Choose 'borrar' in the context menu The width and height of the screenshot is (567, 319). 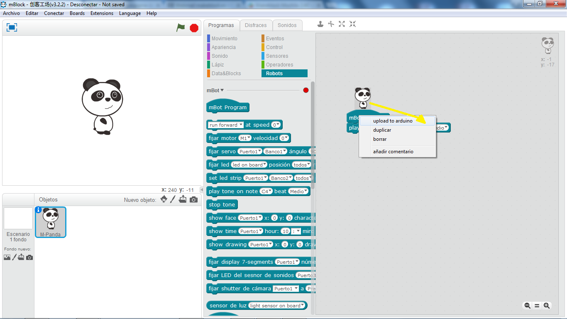(x=397, y=139)
